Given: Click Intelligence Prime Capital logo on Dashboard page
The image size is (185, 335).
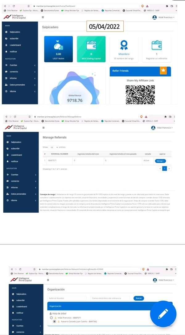Looking at the screenshot, I should tap(14, 17).
